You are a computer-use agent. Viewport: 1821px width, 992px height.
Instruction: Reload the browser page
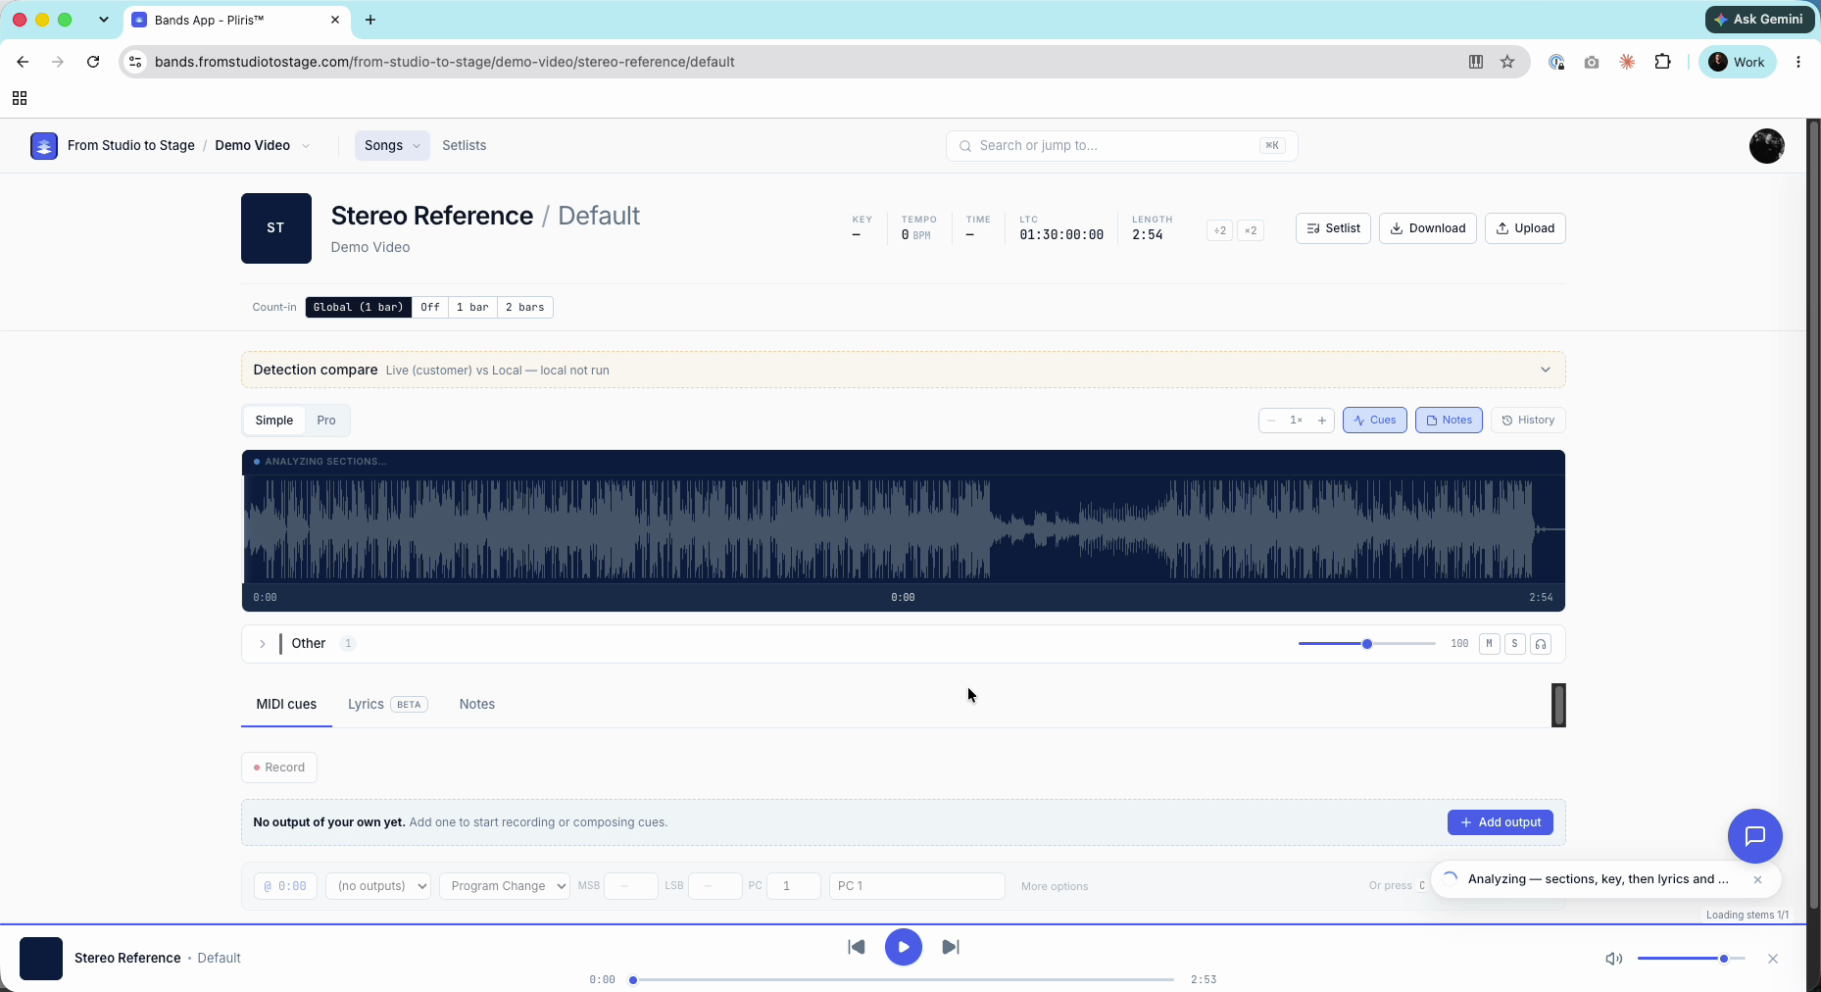tap(93, 62)
